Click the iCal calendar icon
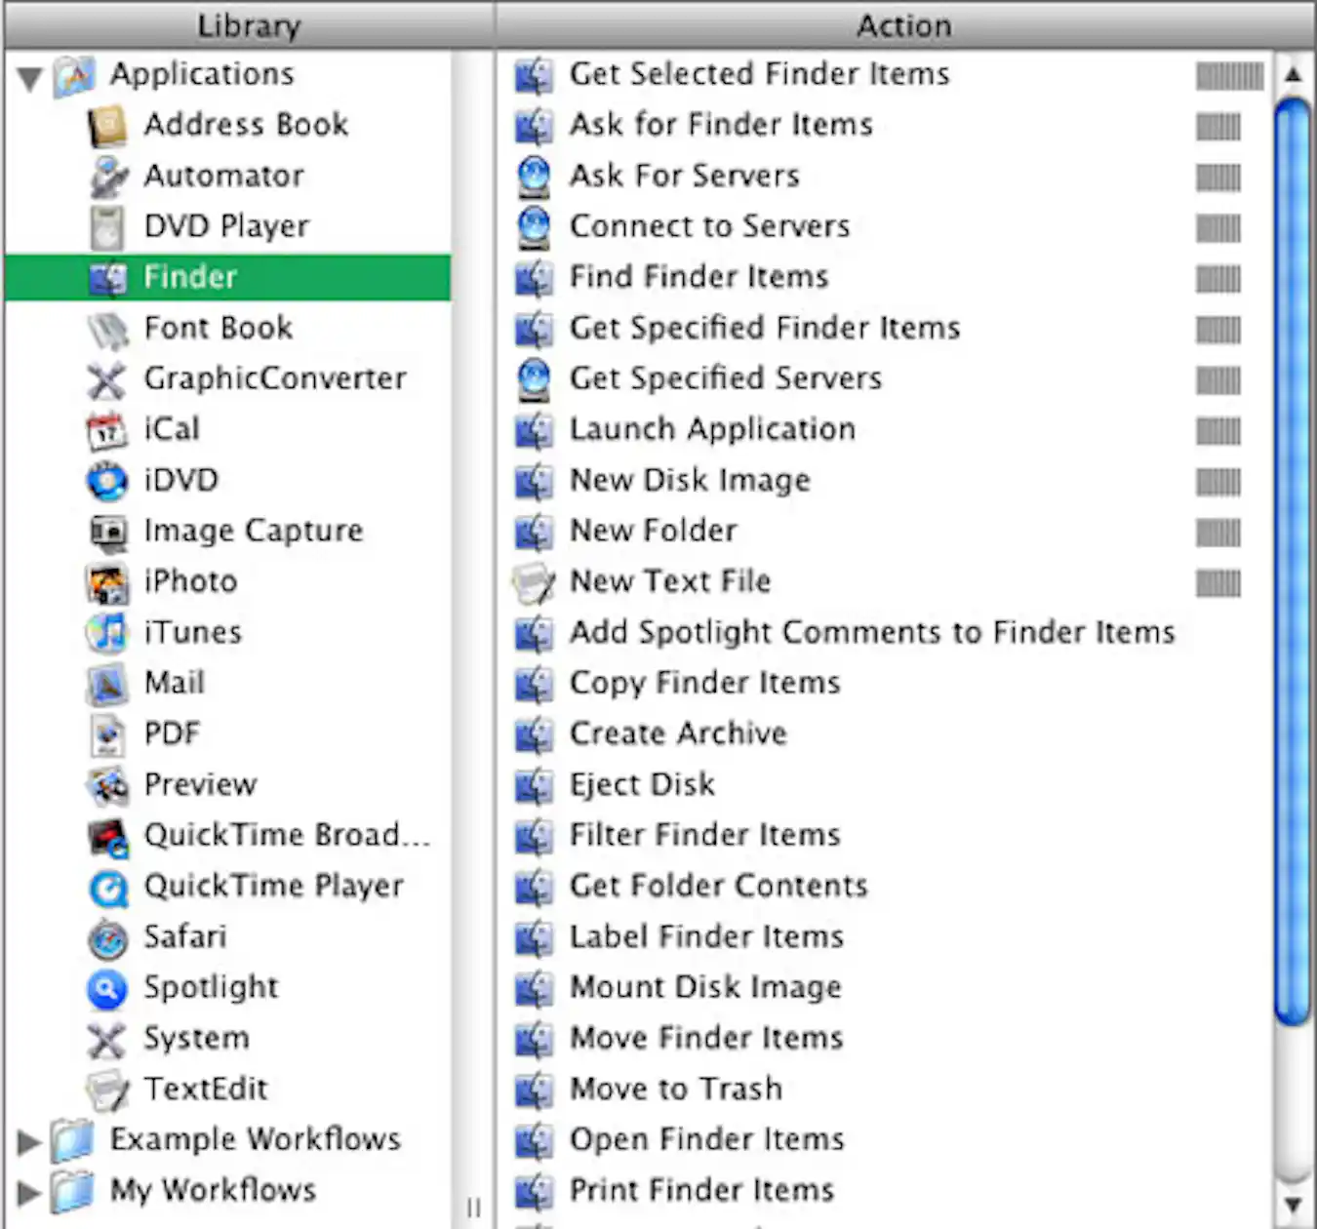The image size is (1317, 1229). (106, 430)
